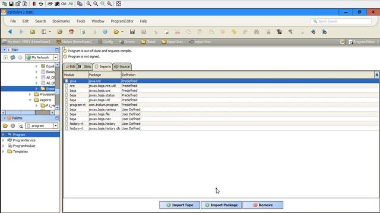380x213 pixels.
Task: Click Drivers in the path bar
Action: pos(127,42)
